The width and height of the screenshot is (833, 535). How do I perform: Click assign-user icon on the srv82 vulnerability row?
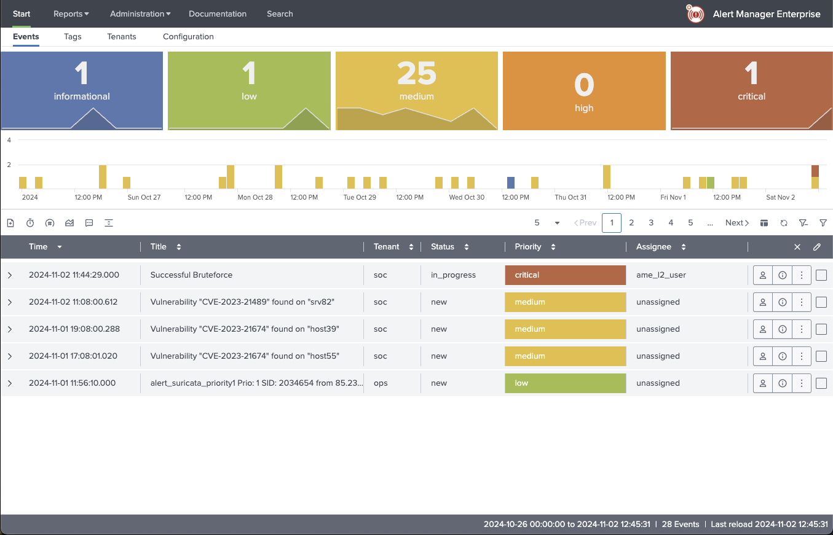tap(762, 302)
